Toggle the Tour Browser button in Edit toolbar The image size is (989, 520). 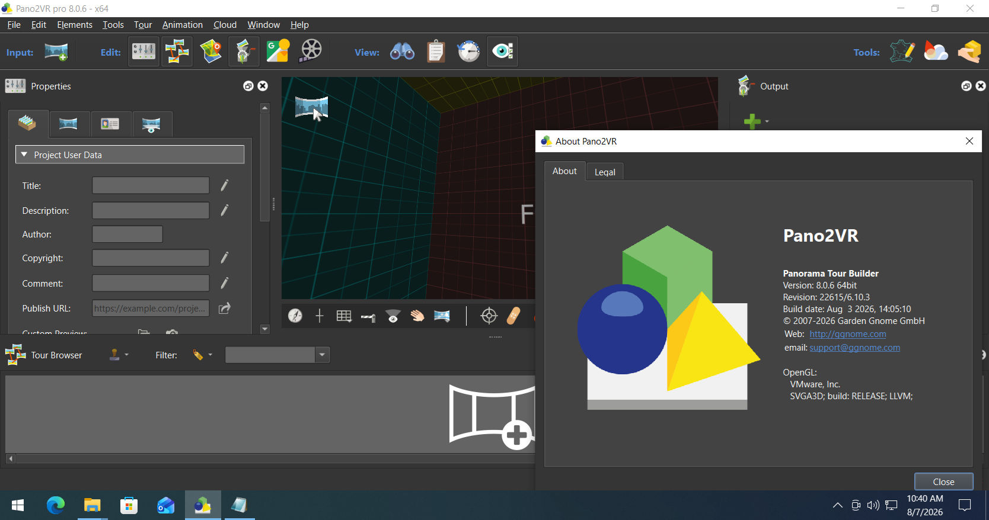(177, 52)
